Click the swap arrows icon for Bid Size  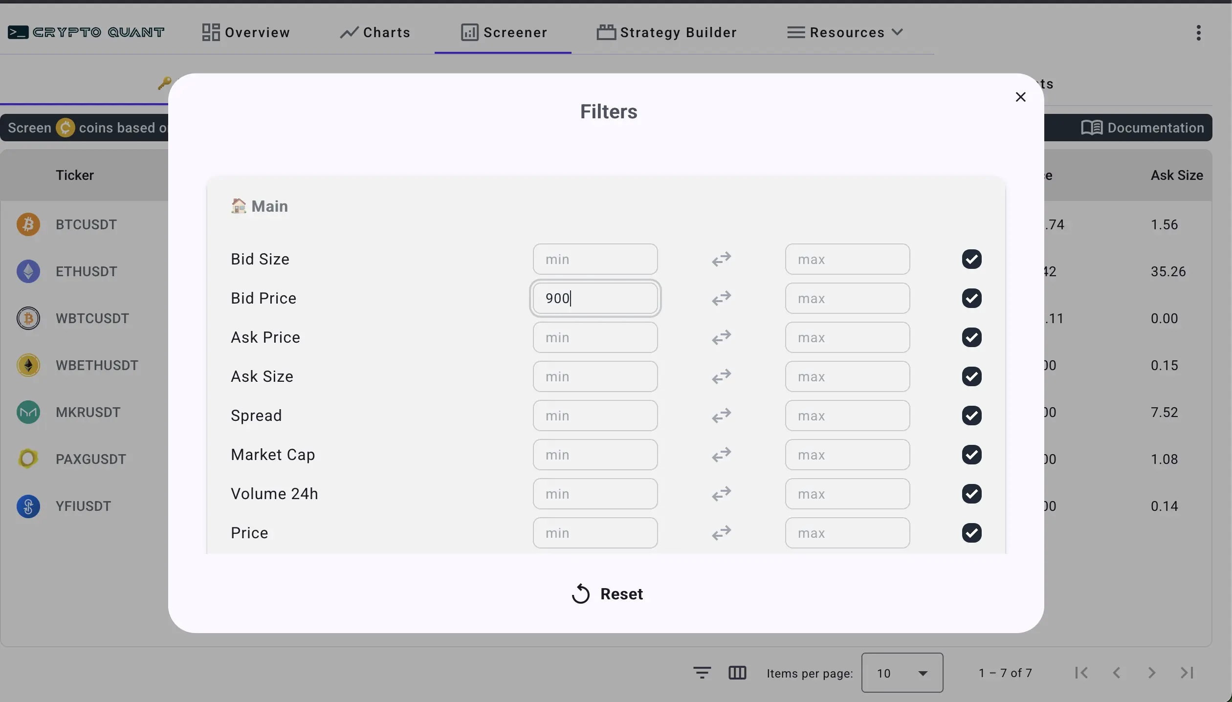click(x=721, y=259)
